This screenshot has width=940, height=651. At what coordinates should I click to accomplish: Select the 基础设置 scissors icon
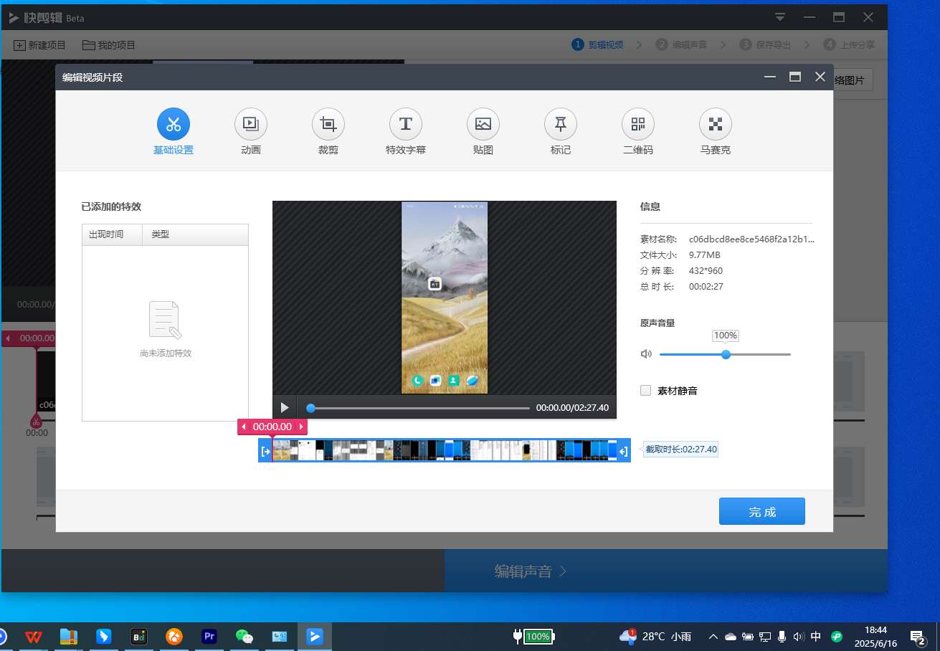pos(174,125)
